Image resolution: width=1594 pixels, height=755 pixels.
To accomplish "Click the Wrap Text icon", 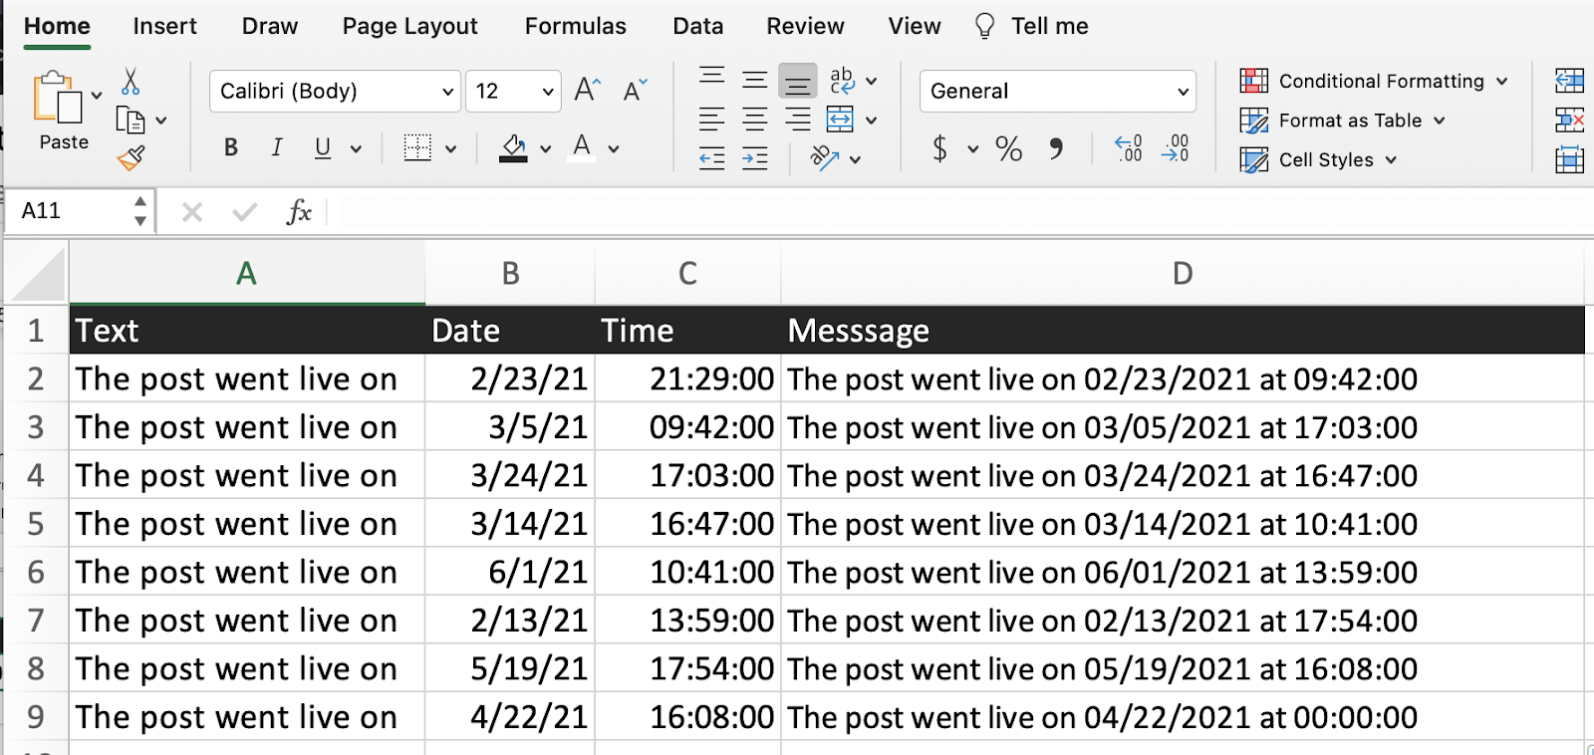I will [x=842, y=80].
